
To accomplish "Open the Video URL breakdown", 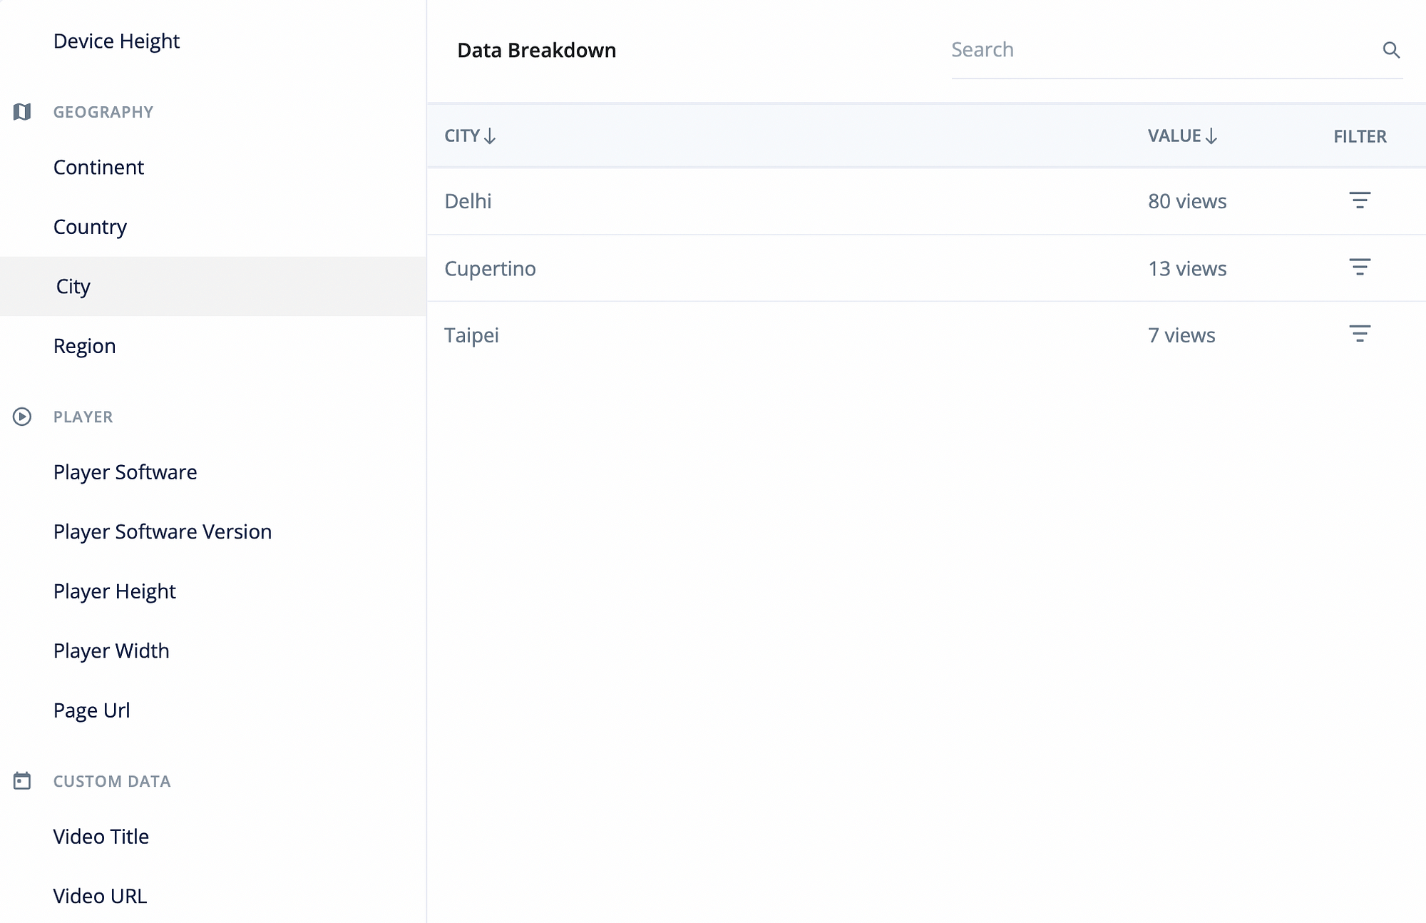I will pyautogui.click(x=100, y=896).
